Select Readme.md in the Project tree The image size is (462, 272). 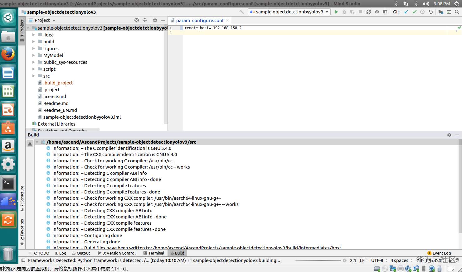[56, 103]
